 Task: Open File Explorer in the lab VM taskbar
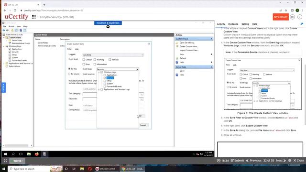tap(29, 154)
